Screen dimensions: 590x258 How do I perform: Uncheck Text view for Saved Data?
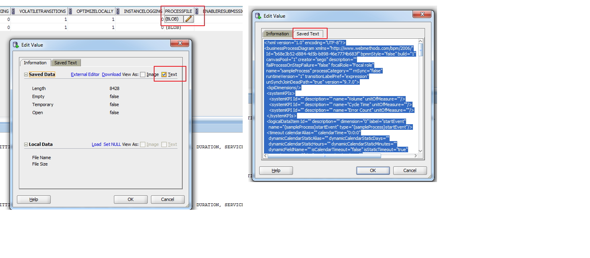(x=164, y=74)
